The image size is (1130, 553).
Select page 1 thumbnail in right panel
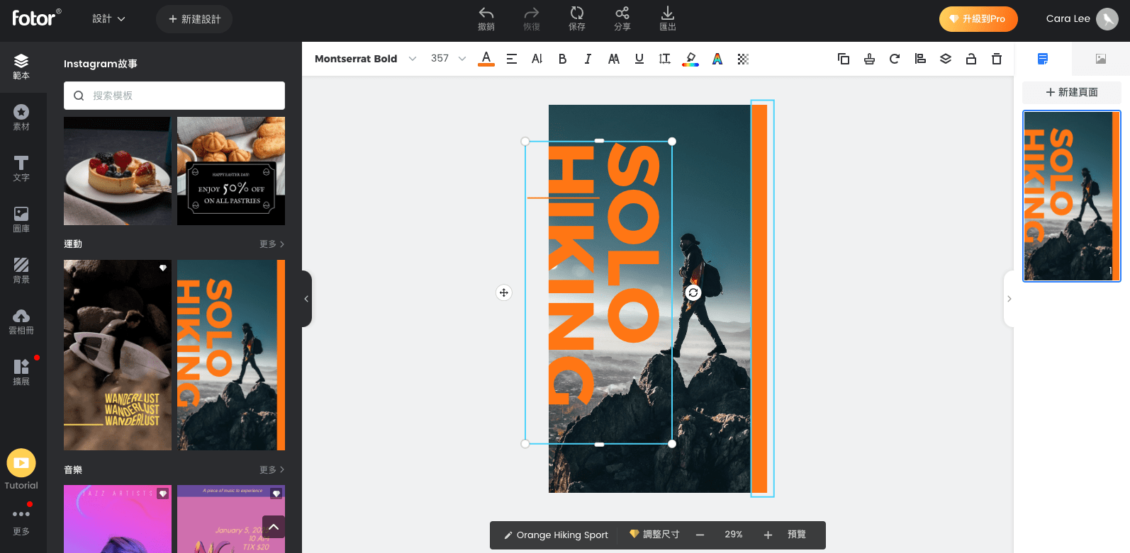pos(1072,196)
